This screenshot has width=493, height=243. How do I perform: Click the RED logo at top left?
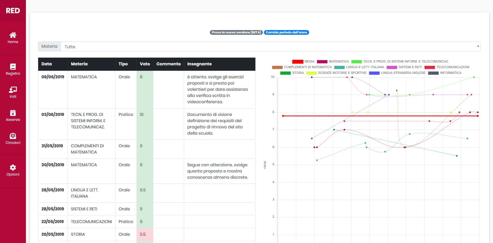point(13,11)
